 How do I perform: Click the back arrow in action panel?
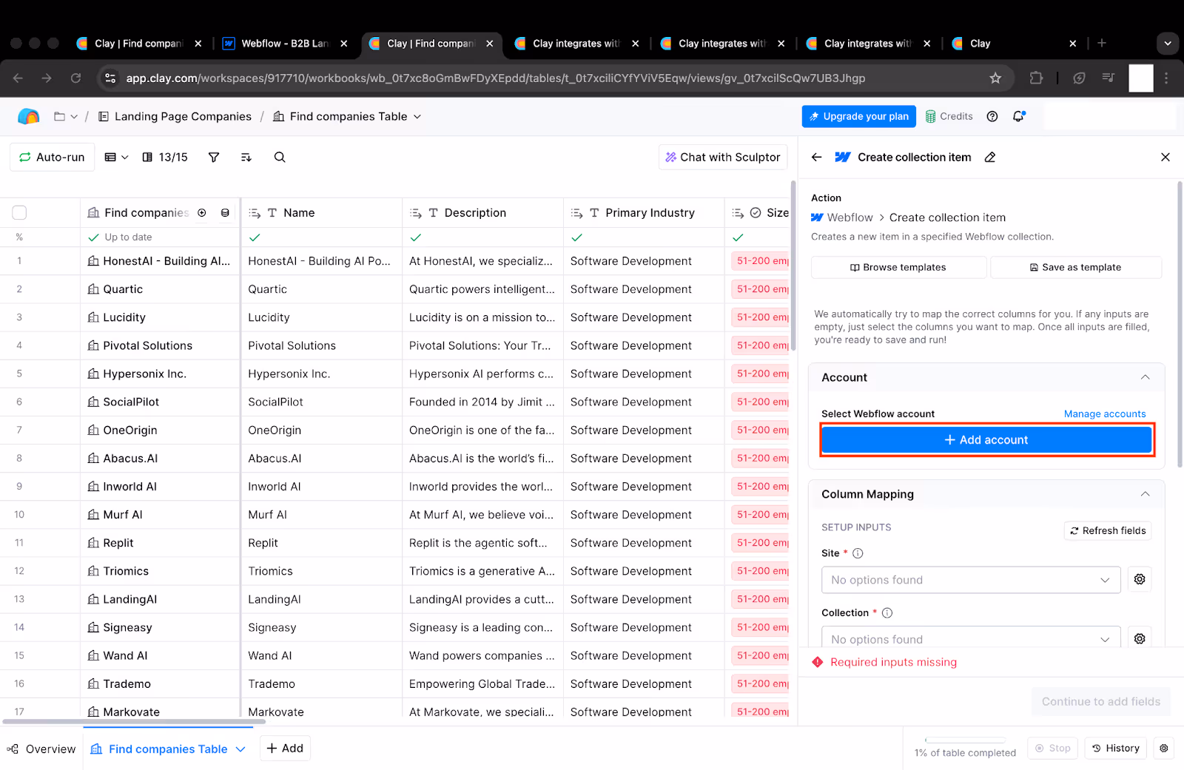pyautogui.click(x=816, y=157)
